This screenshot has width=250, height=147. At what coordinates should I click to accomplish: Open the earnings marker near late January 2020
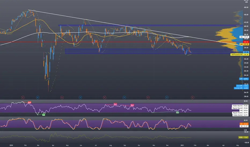pyautogui.click(x=23, y=97)
